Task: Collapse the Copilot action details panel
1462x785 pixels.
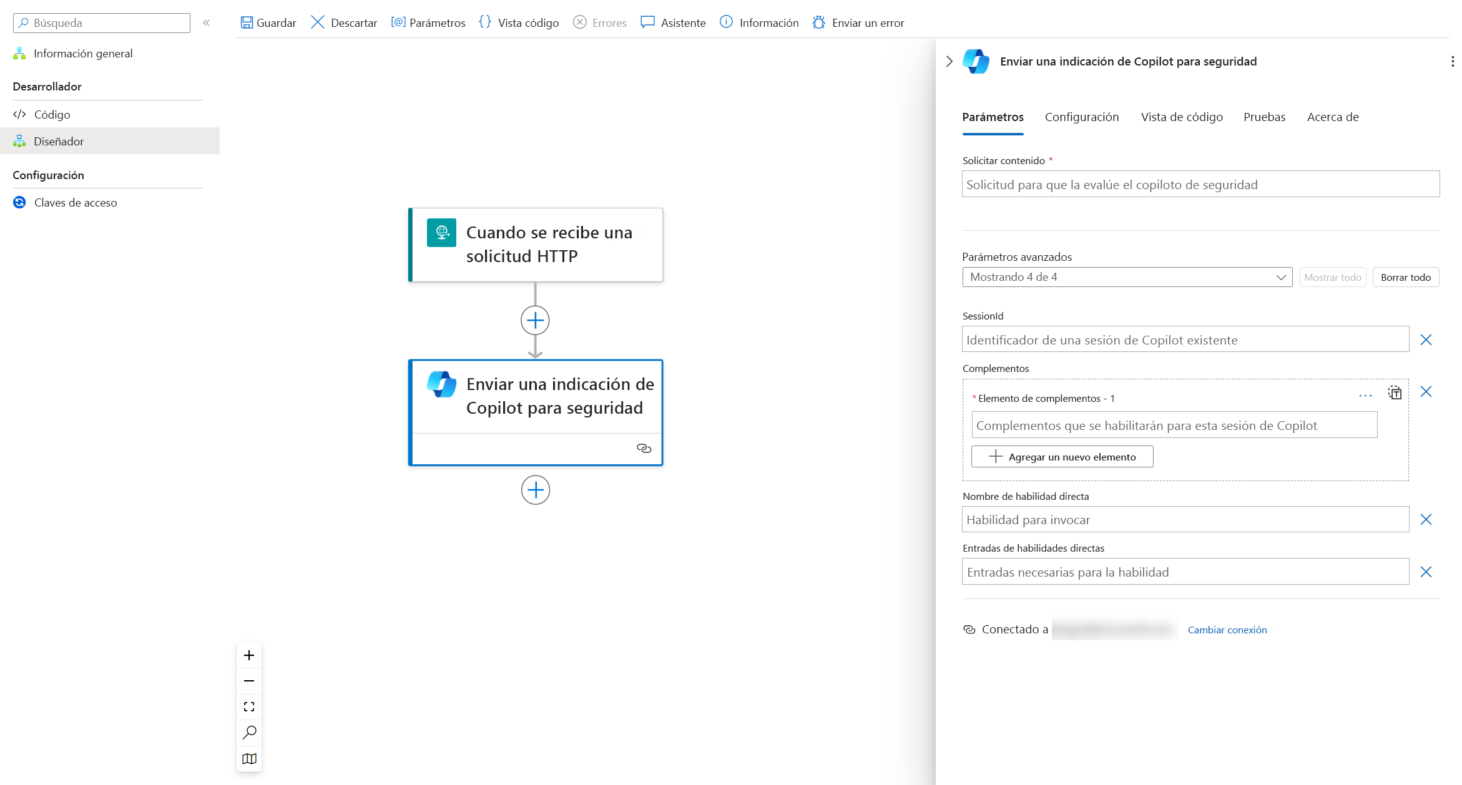Action: (x=949, y=61)
